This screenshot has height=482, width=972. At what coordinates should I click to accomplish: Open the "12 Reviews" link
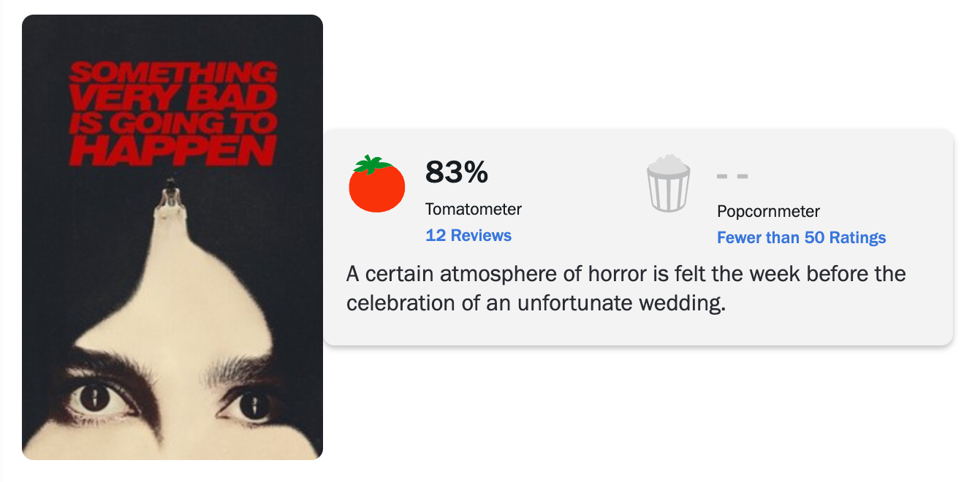pyautogui.click(x=468, y=235)
